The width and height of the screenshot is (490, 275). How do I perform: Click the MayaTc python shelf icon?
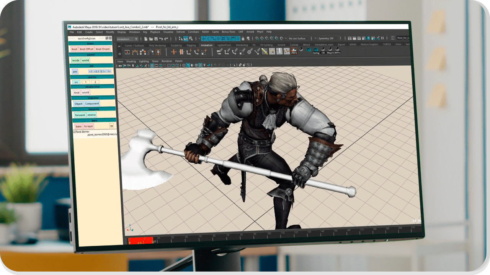[330, 51]
